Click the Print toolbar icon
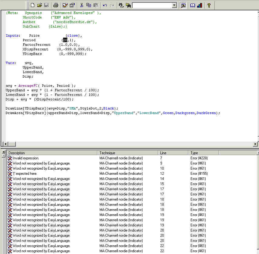 [x=55, y=5]
